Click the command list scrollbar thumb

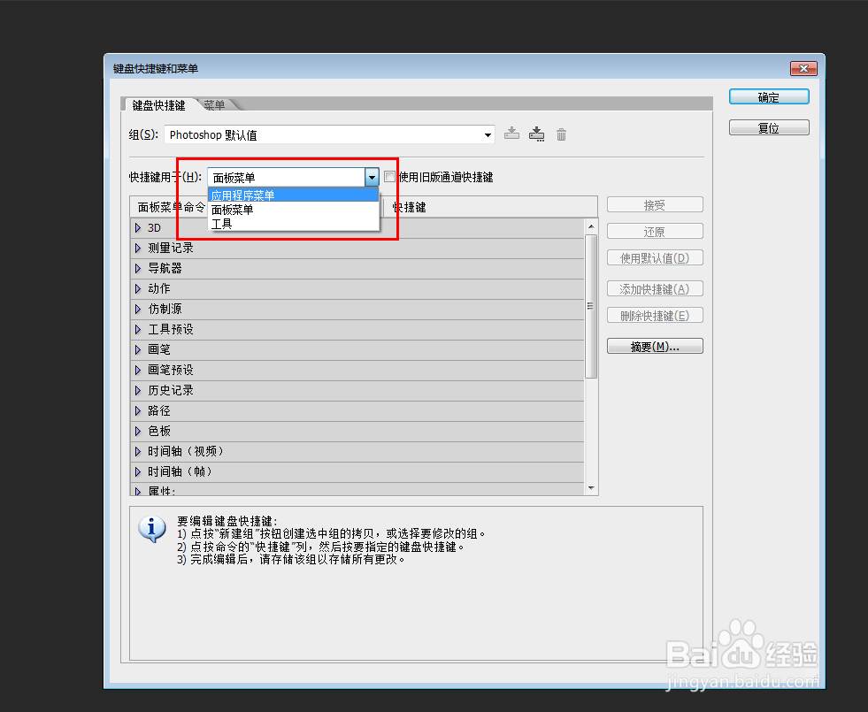pyautogui.click(x=591, y=307)
